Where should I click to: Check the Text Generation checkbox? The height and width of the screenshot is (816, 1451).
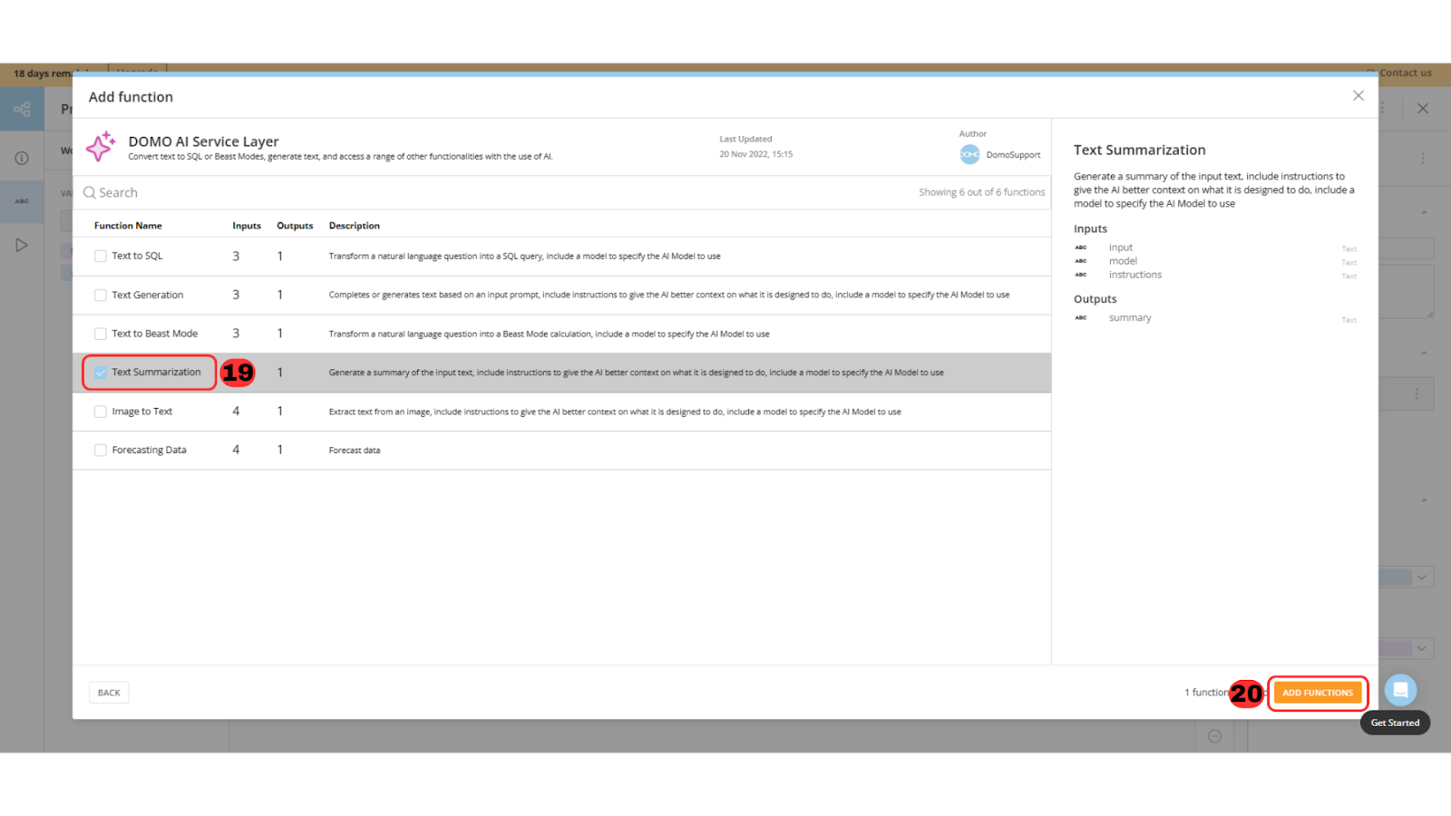pyautogui.click(x=101, y=296)
